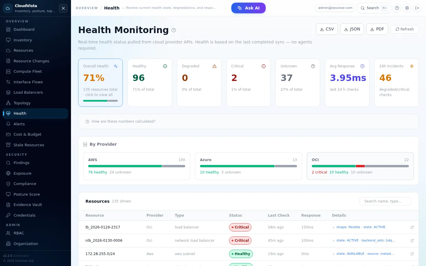Click the 24h Incidents lightning icon
The height and width of the screenshot is (266, 426).
(412, 66)
